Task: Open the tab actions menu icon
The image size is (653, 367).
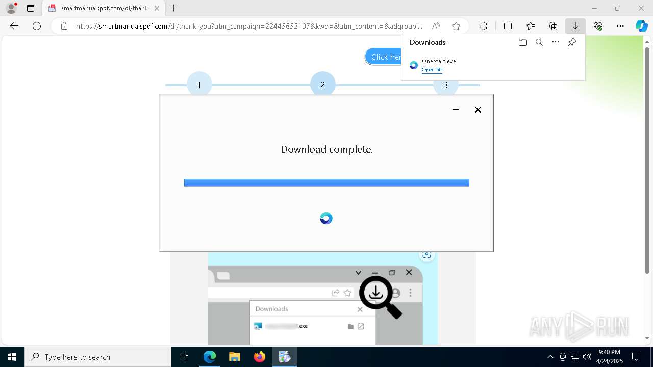Action: [31, 8]
